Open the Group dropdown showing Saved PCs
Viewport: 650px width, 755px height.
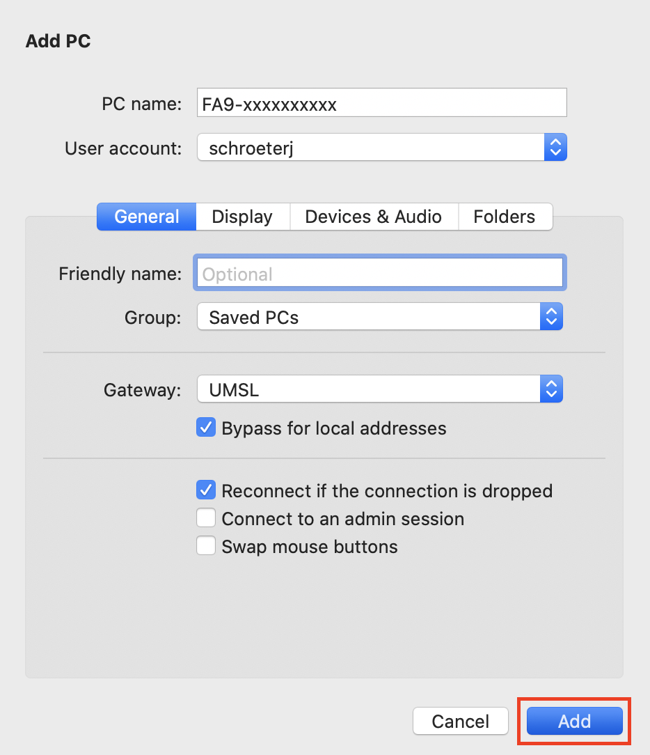(x=551, y=317)
